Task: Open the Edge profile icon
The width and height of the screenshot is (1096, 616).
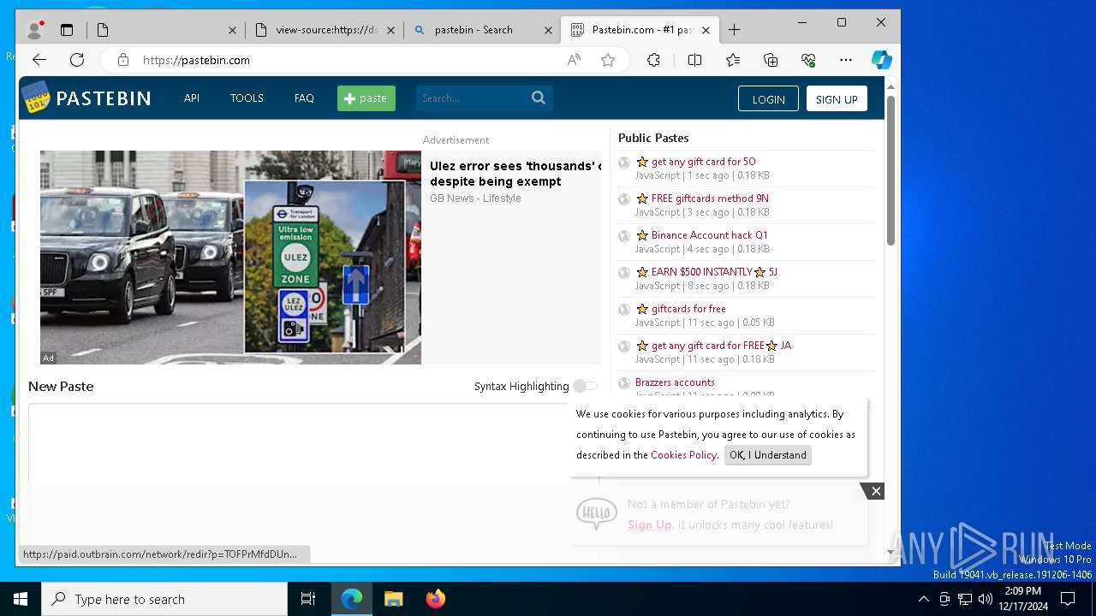Action: pyautogui.click(x=35, y=30)
